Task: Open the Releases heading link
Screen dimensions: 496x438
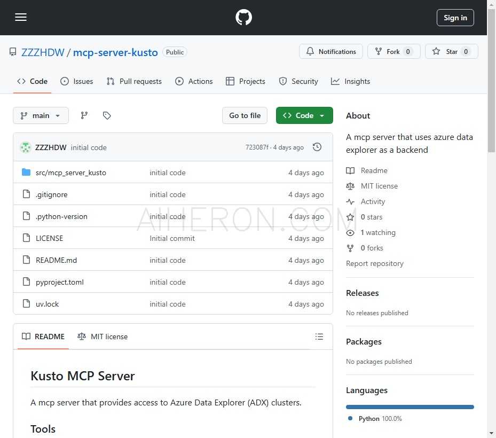Action: click(362, 293)
